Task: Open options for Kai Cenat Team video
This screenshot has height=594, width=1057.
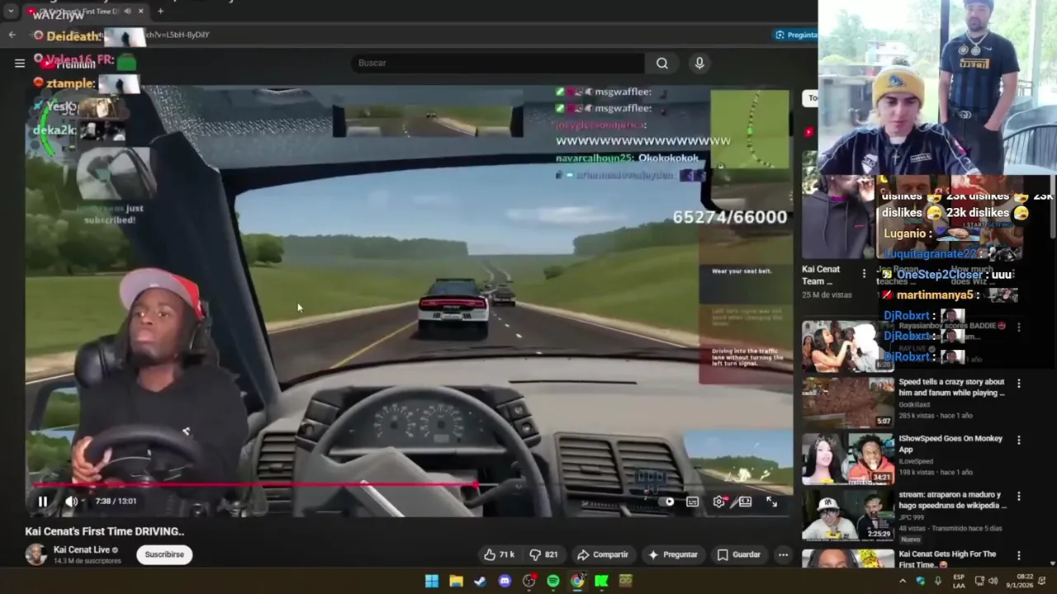Action: pyautogui.click(x=864, y=273)
